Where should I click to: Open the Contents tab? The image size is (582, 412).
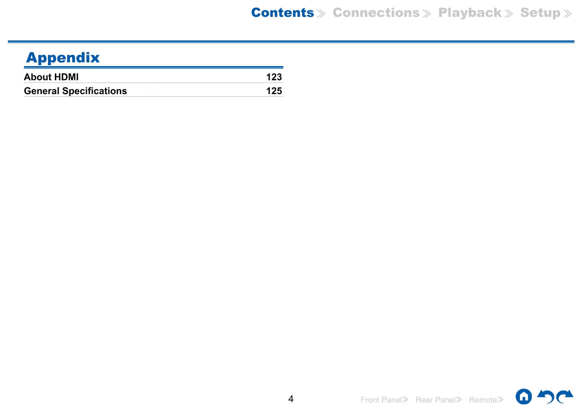pyautogui.click(x=282, y=13)
